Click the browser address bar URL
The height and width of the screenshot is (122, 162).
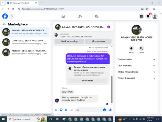click(x=43, y=9)
